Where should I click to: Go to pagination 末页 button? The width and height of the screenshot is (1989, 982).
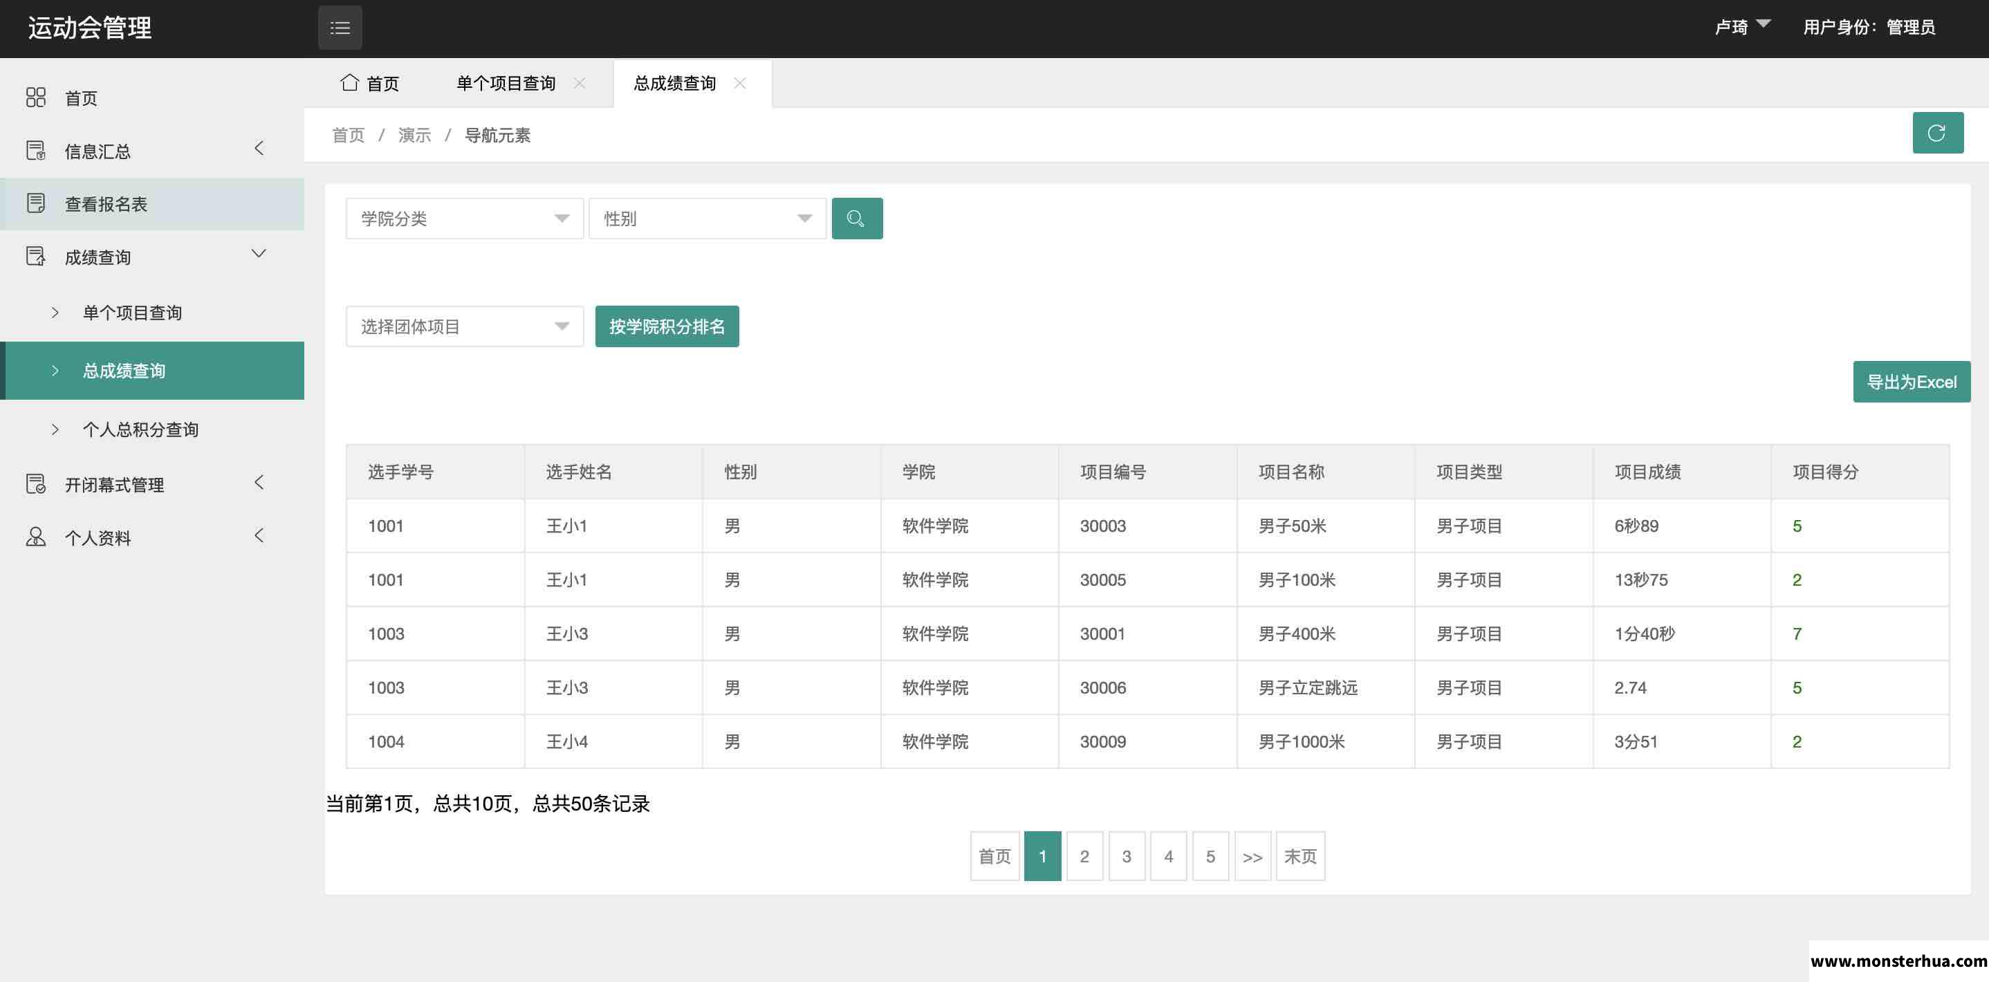(x=1300, y=855)
